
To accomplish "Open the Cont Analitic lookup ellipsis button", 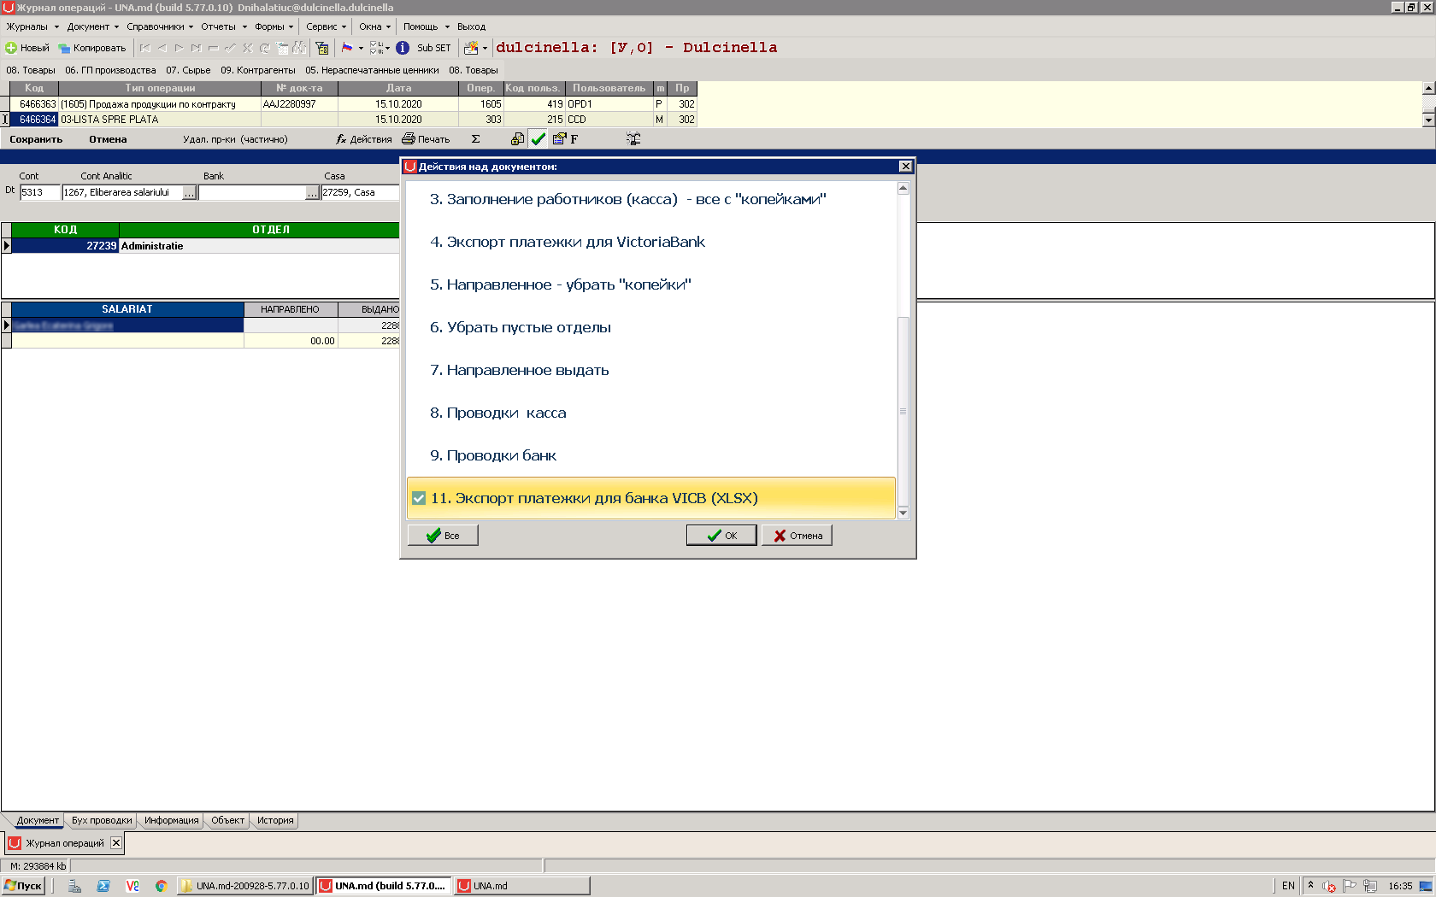I will (190, 193).
